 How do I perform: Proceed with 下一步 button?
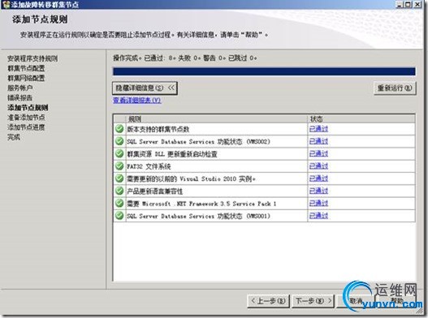pyautogui.click(x=313, y=301)
